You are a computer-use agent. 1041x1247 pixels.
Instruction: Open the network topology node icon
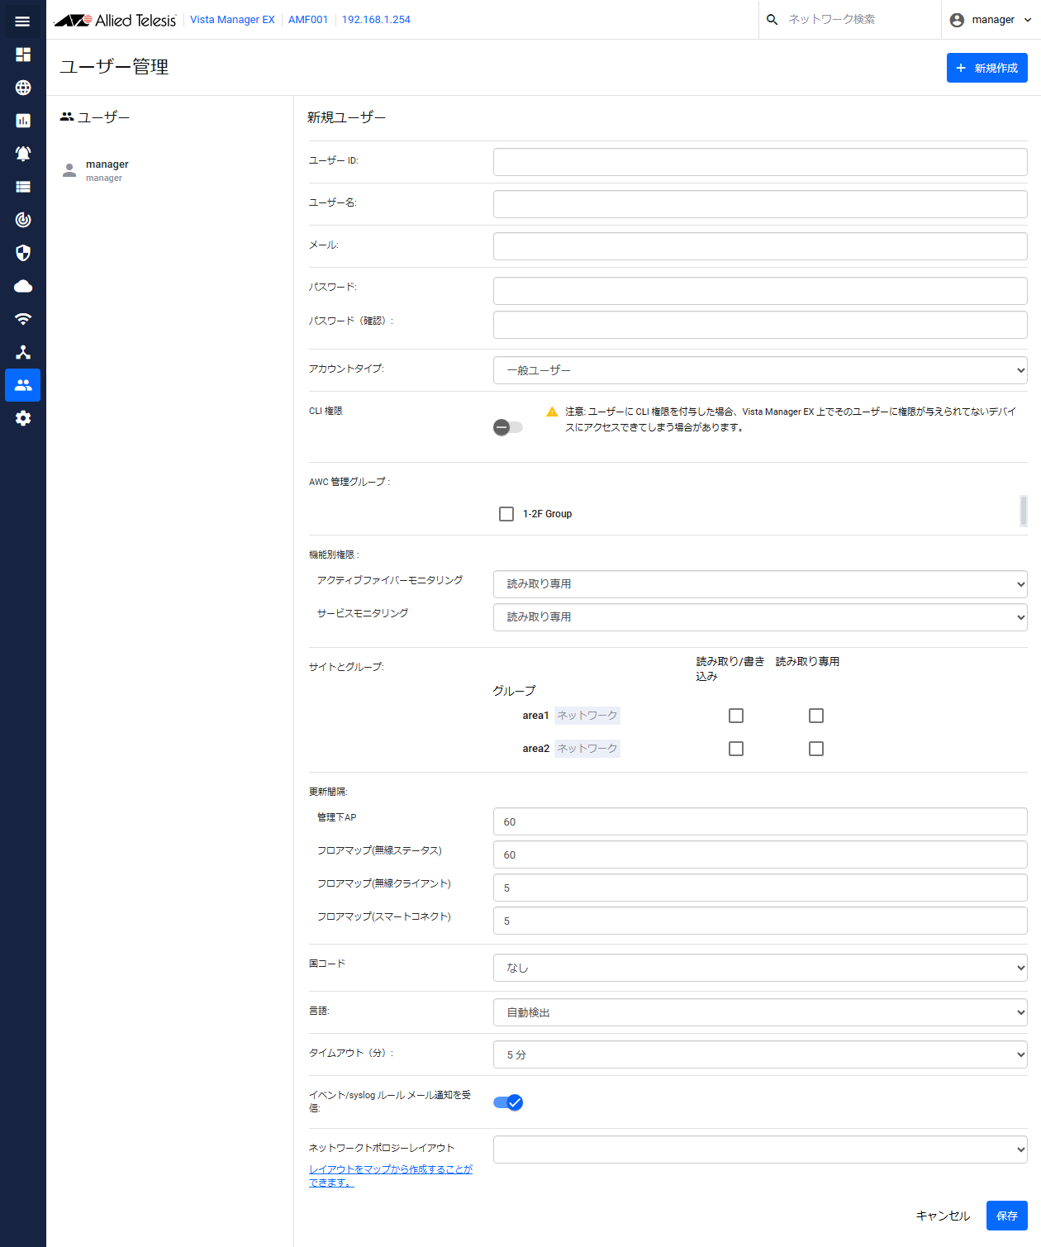(23, 352)
